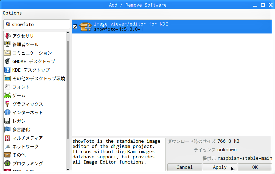
Task: Click the インターネット globe icon
Action: 7,113
